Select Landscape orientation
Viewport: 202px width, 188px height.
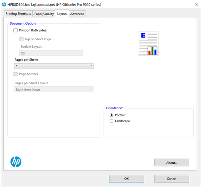tap(111, 121)
